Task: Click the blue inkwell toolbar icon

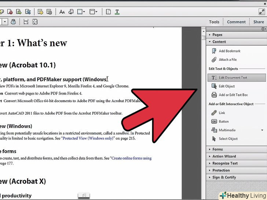Action: click(x=13, y=22)
